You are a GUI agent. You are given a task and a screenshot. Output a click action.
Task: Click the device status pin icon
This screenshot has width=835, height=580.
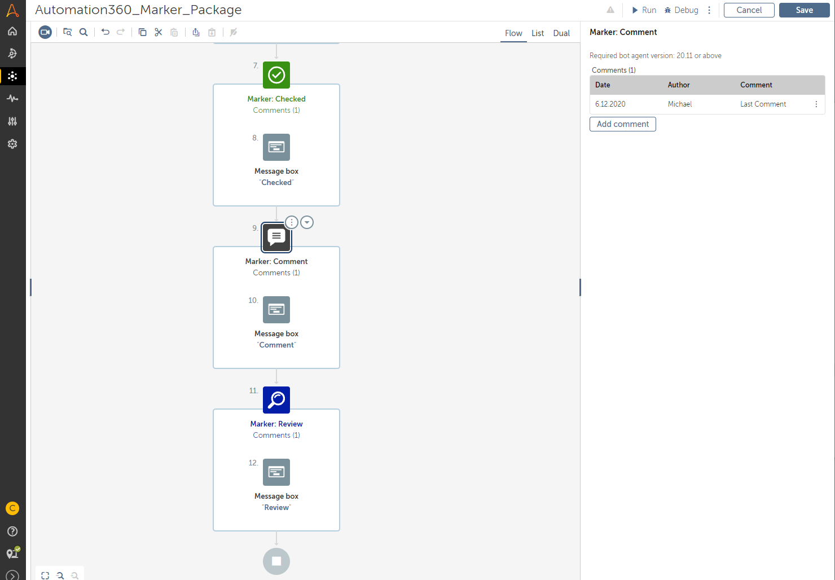click(x=12, y=553)
